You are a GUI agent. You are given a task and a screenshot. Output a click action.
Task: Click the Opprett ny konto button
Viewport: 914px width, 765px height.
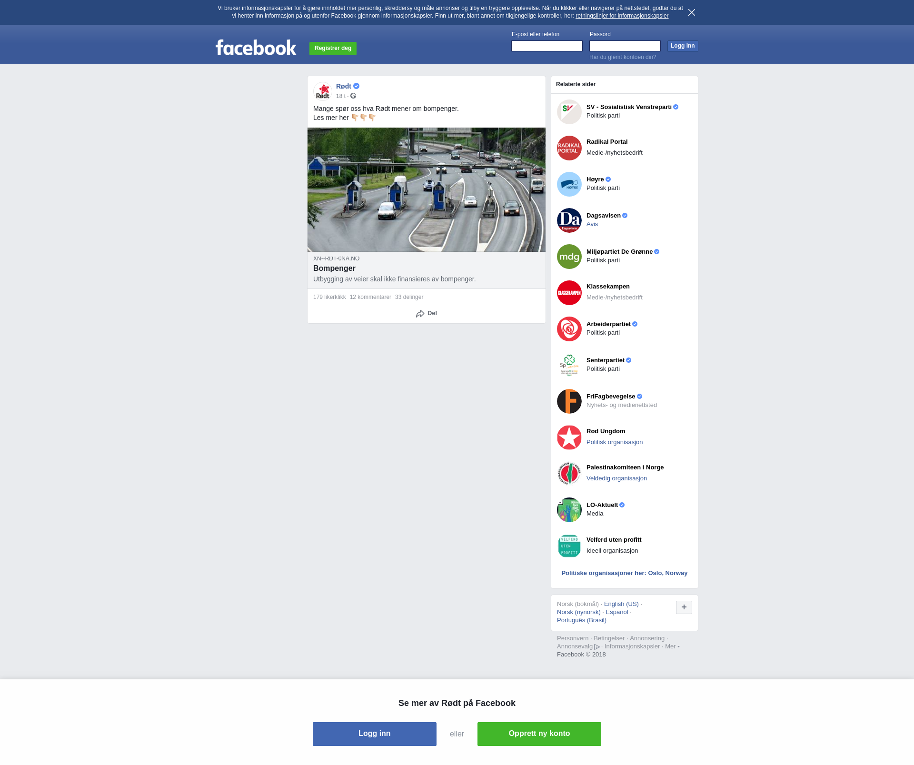point(539,734)
